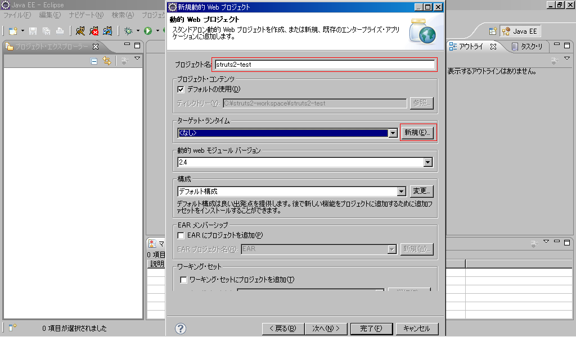Open dynamic web module version 2.4 dropdown

(x=428, y=162)
